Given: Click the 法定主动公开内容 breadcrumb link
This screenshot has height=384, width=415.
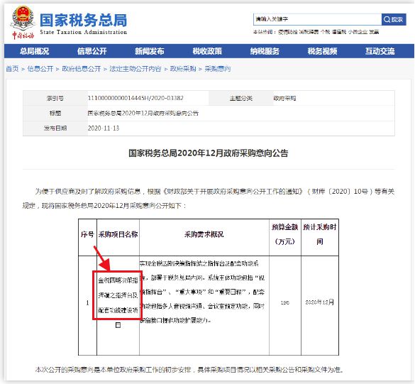Looking at the screenshot, I should 135,69.
